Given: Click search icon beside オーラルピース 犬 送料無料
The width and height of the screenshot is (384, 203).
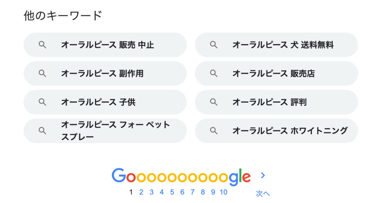Looking at the screenshot, I should point(214,45).
